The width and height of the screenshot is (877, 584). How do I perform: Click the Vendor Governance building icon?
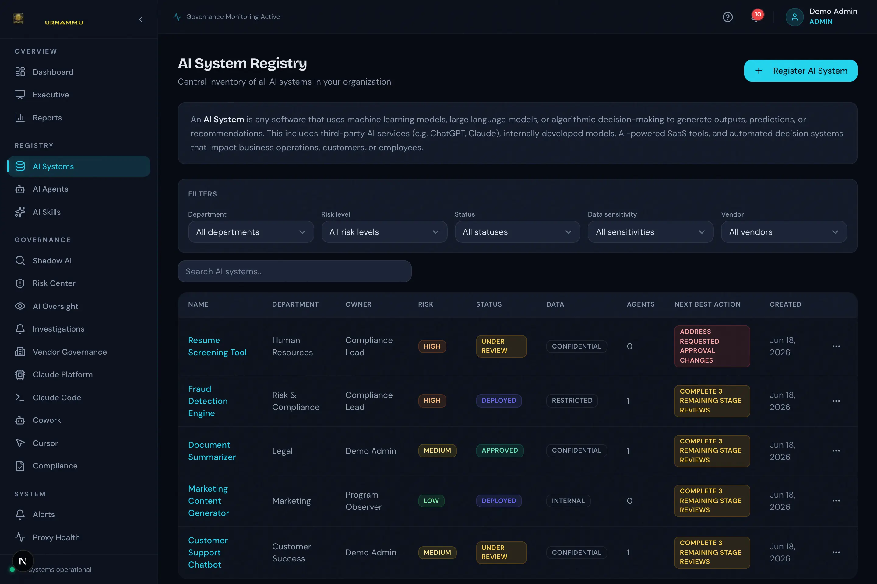(x=20, y=352)
